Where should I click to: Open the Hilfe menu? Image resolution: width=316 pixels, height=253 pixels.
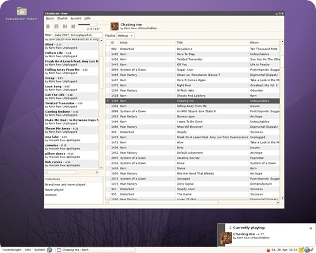point(87,18)
